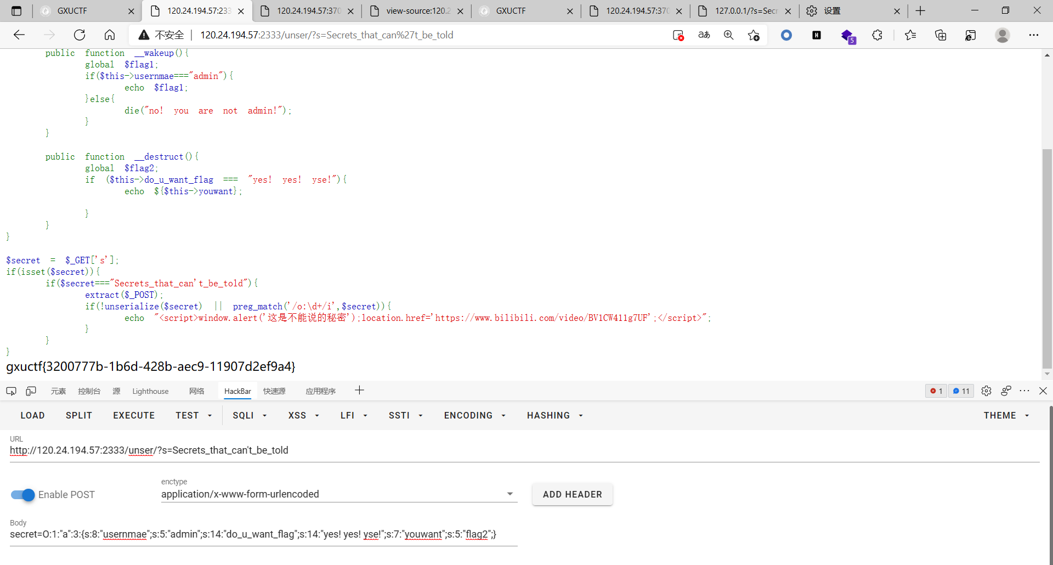Close the DevTools panel

point(1043,391)
